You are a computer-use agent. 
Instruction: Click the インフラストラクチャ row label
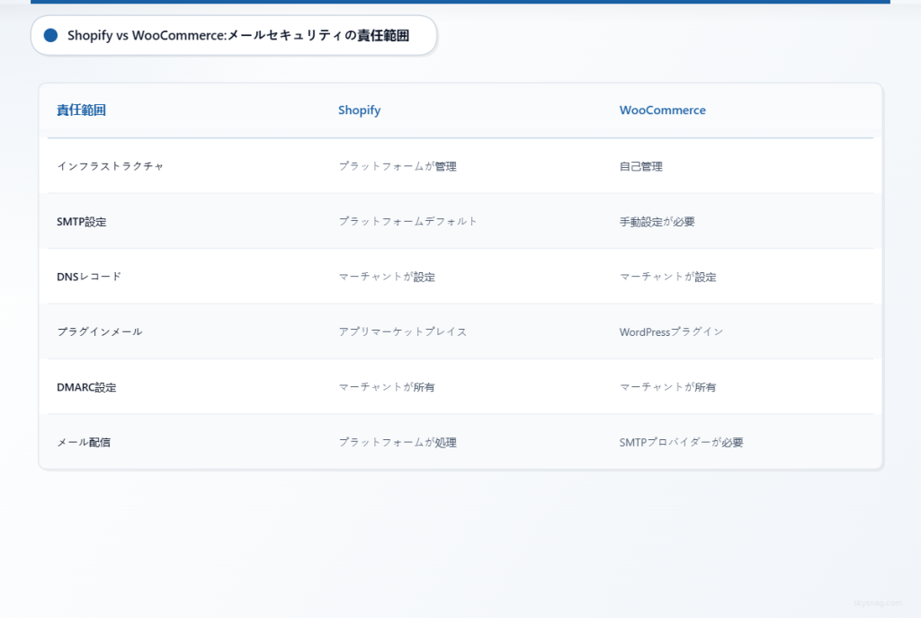(111, 166)
